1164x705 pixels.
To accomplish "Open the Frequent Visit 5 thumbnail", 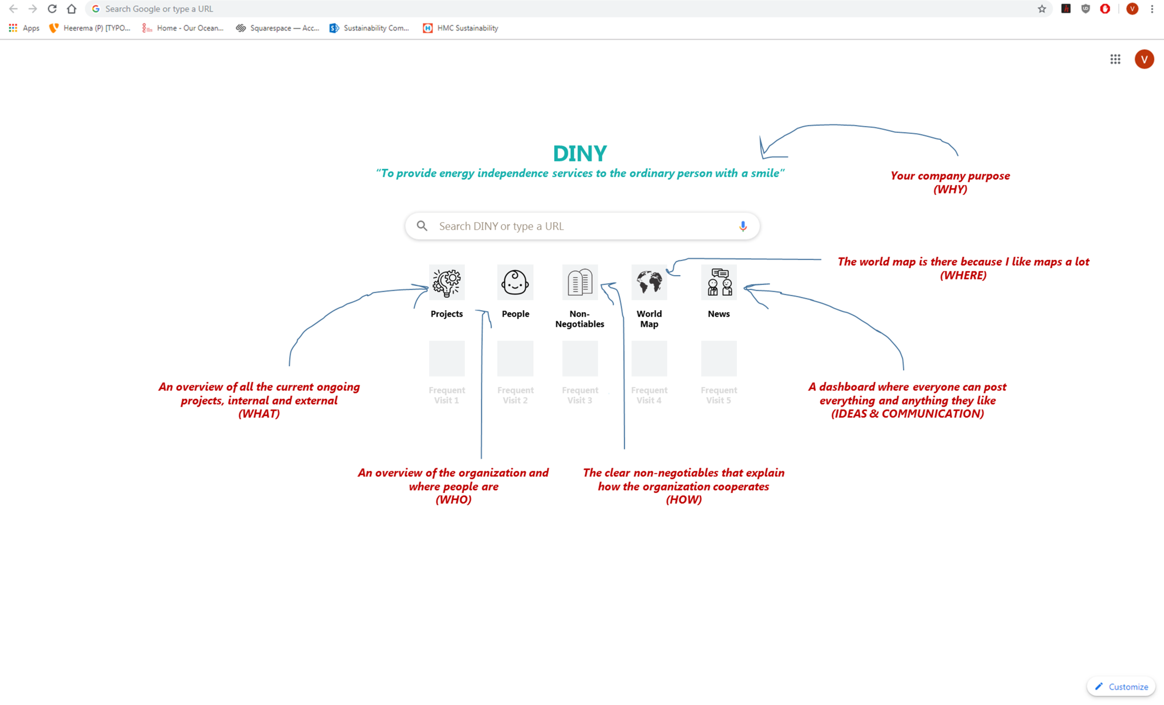I will 718,359.
